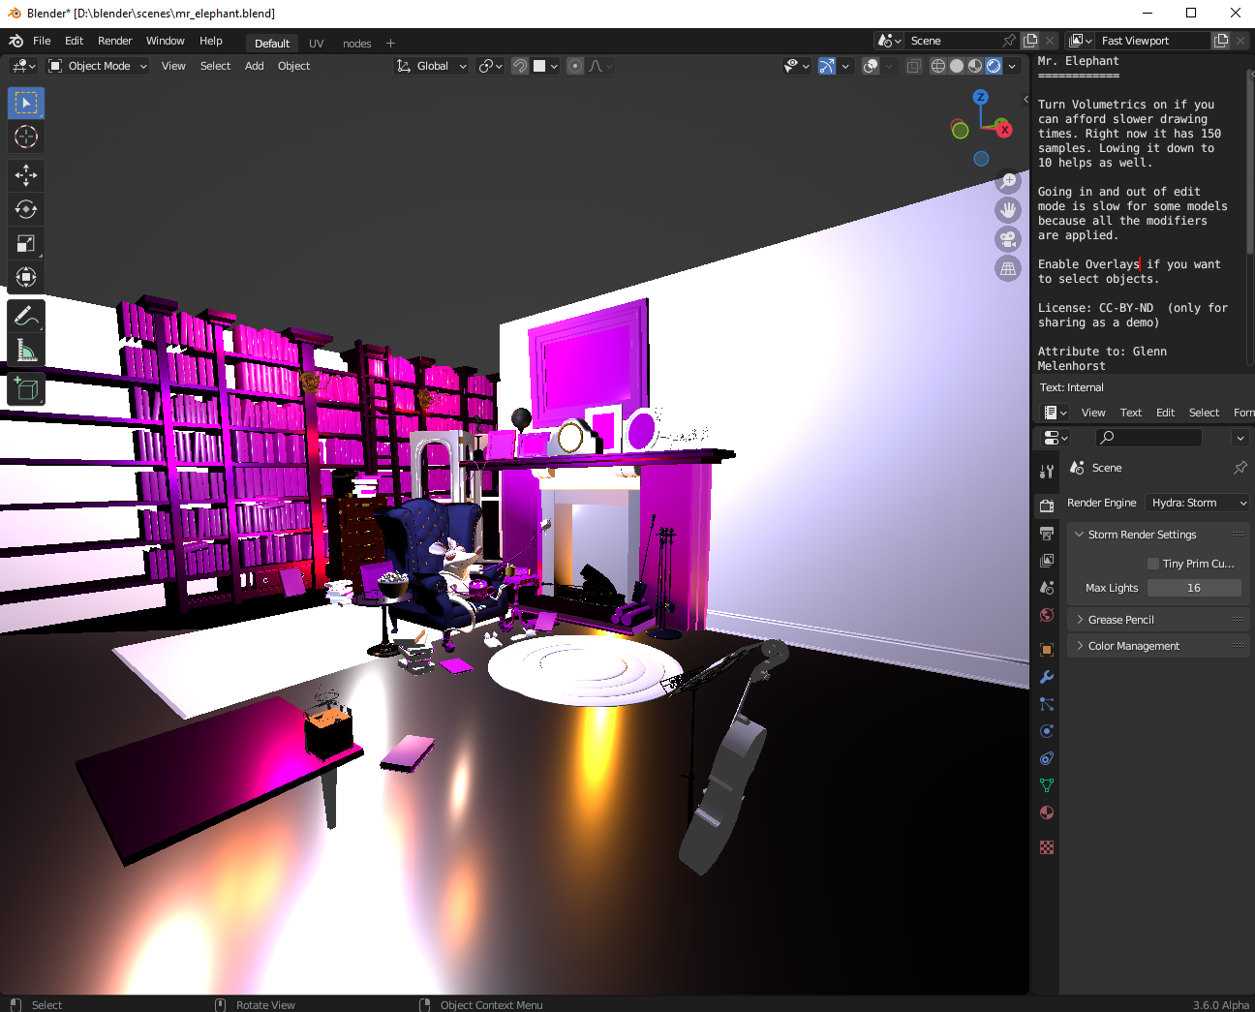This screenshot has height=1012, width=1255.
Task: Open the Object Mode dropdown
Action: coord(98,66)
